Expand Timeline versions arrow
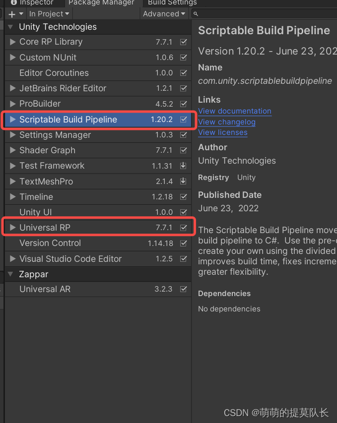The image size is (337, 423). click(12, 197)
